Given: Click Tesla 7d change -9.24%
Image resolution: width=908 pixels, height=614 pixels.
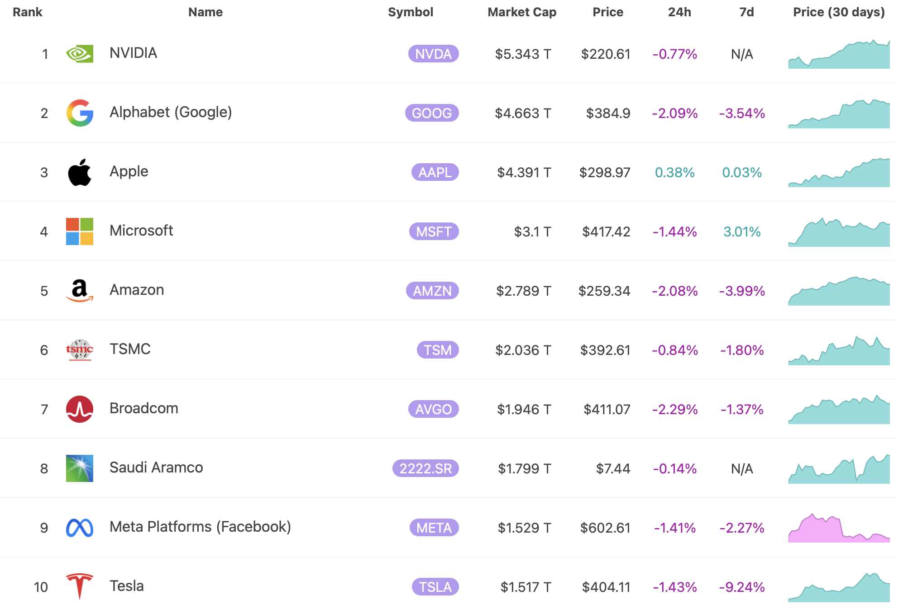Looking at the screenshot, I should 742,587.
